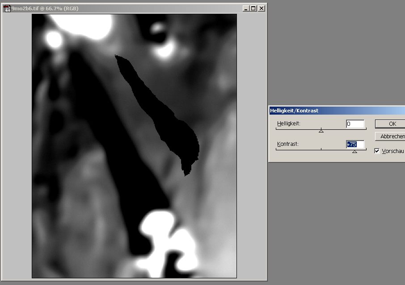
Task: Click the small white round spot near top-left
Action: (x=54, y=40)
